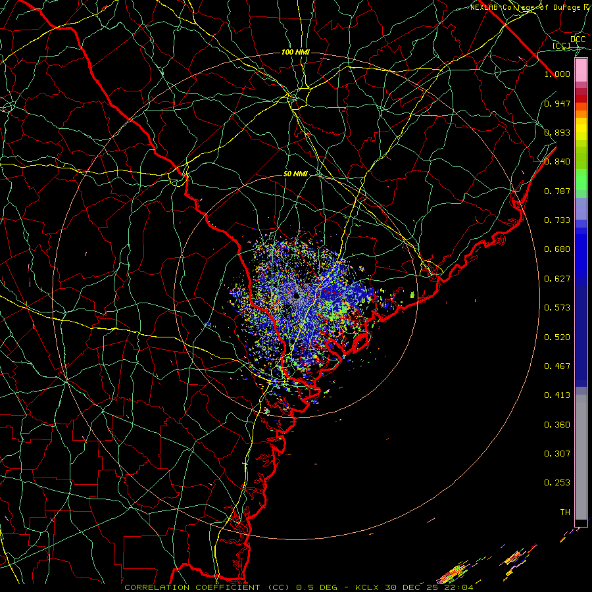Click the 0.787 color scale value
The image size is (592, 592).
(x=557, y=191)
